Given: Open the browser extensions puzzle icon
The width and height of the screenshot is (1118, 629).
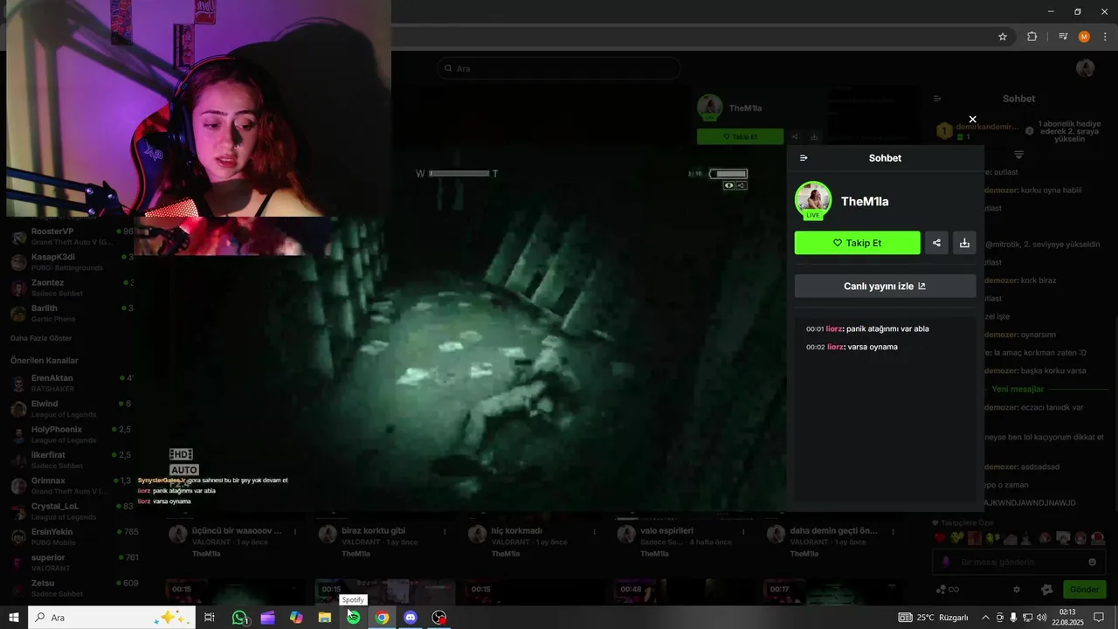Looking at the screenshot, I should (x=1032, y=37).
